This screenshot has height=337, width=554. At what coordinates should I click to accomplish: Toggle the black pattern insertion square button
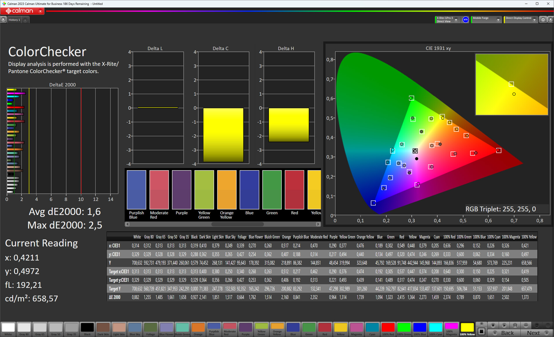click(x=481, y=331)
